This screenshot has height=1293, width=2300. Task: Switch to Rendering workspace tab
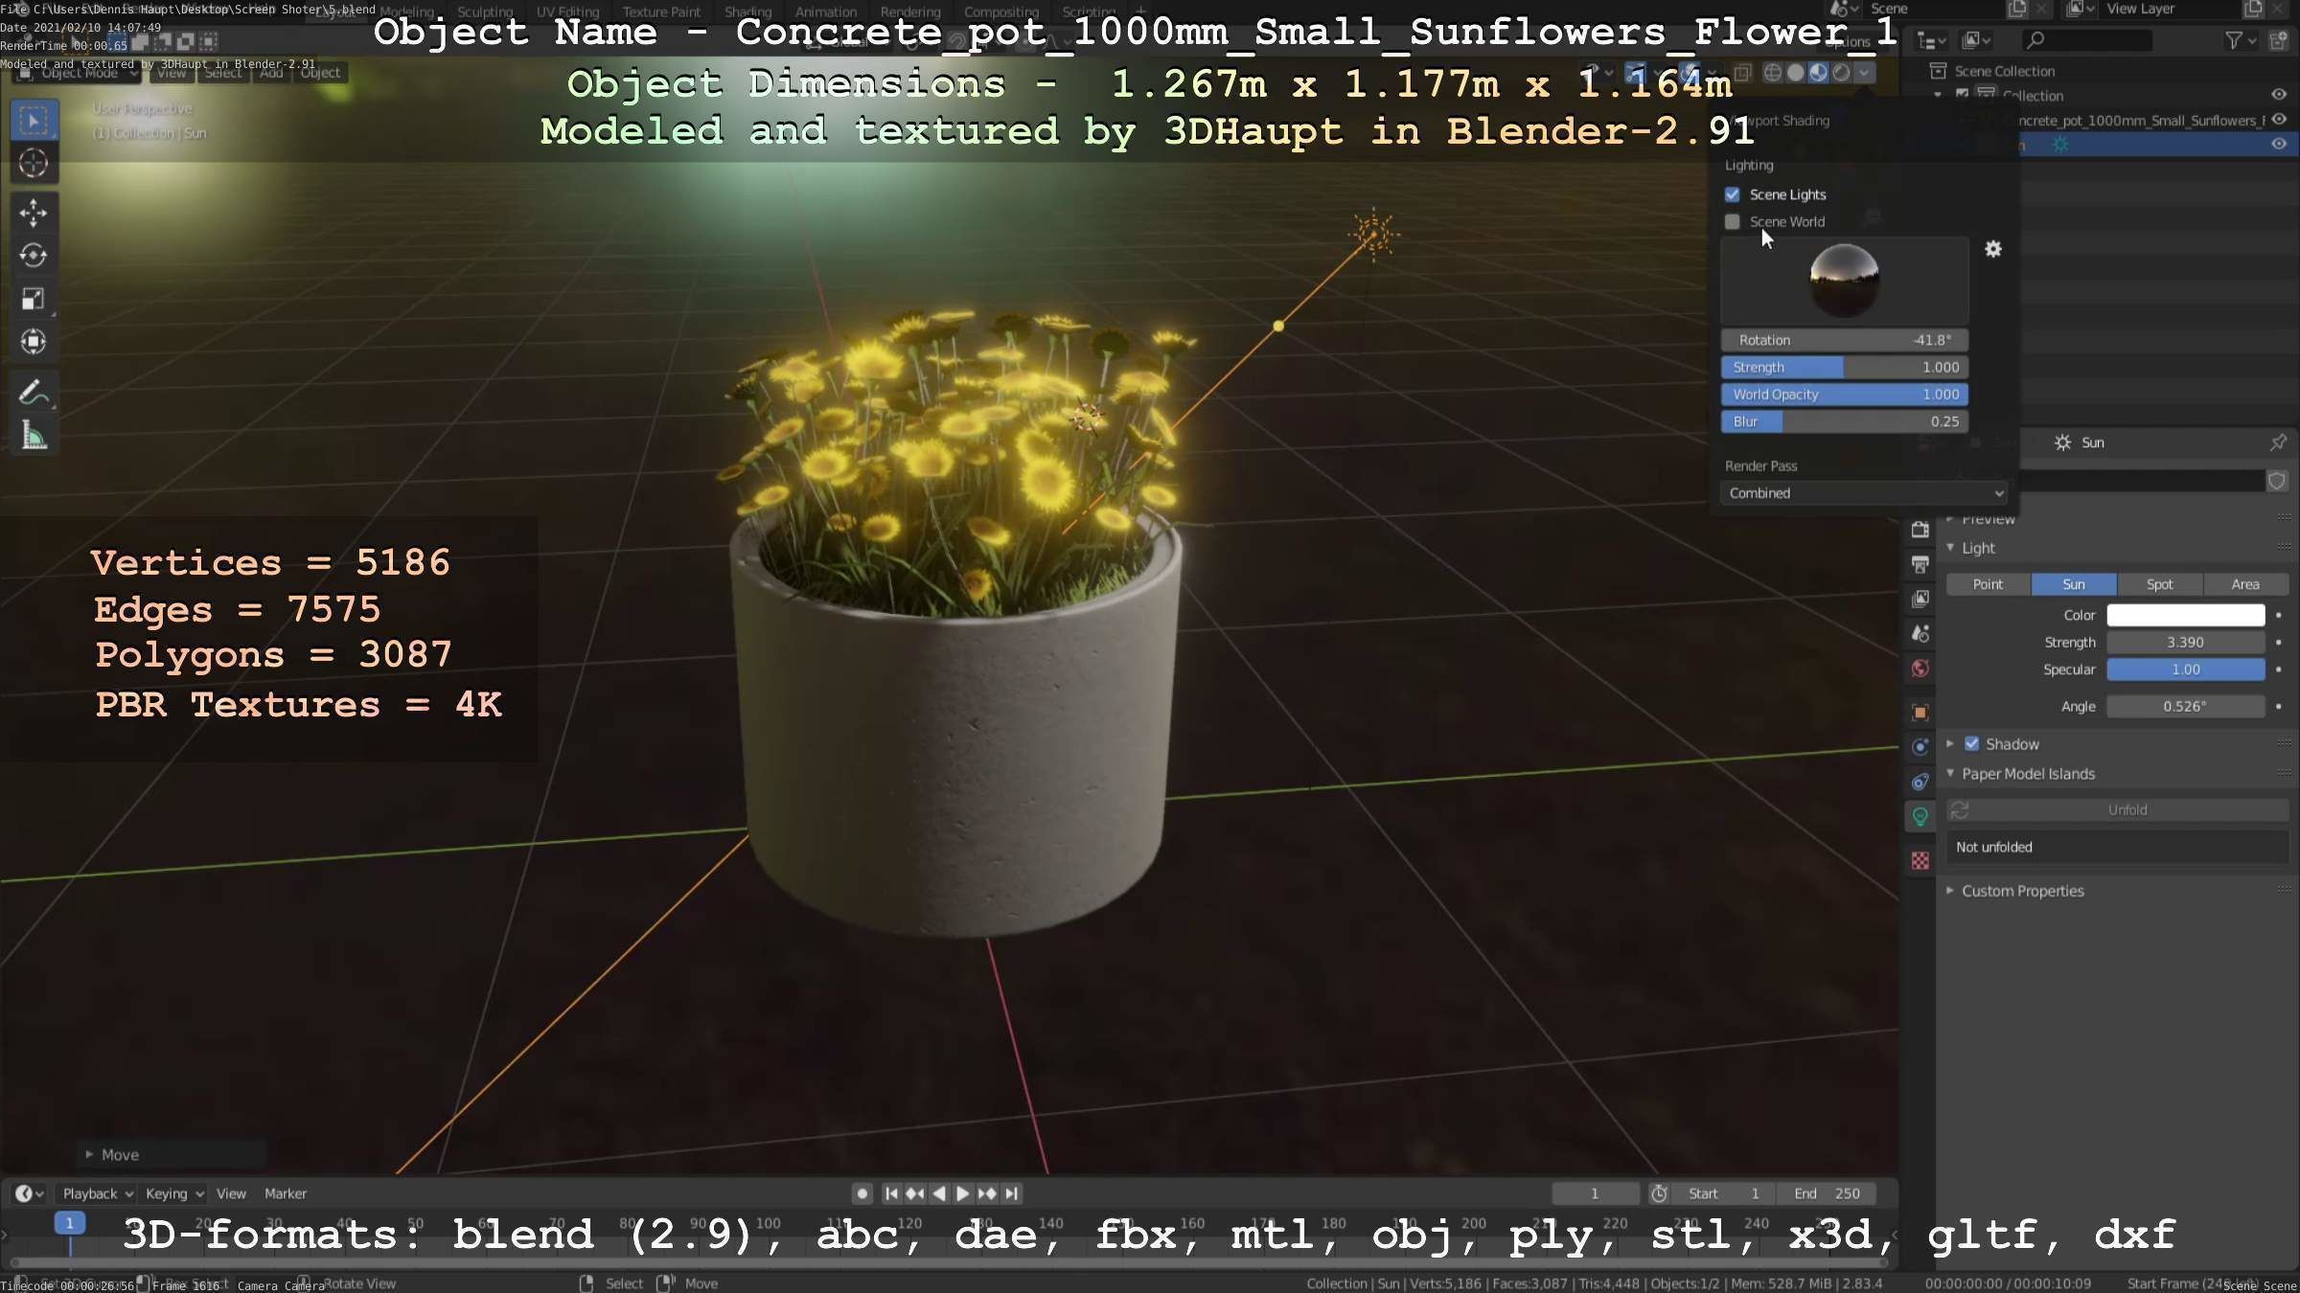(910, 11)
